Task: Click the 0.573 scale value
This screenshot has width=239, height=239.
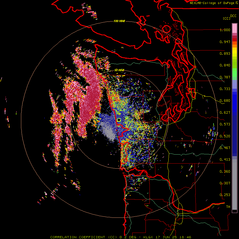Action: point(225,124)
